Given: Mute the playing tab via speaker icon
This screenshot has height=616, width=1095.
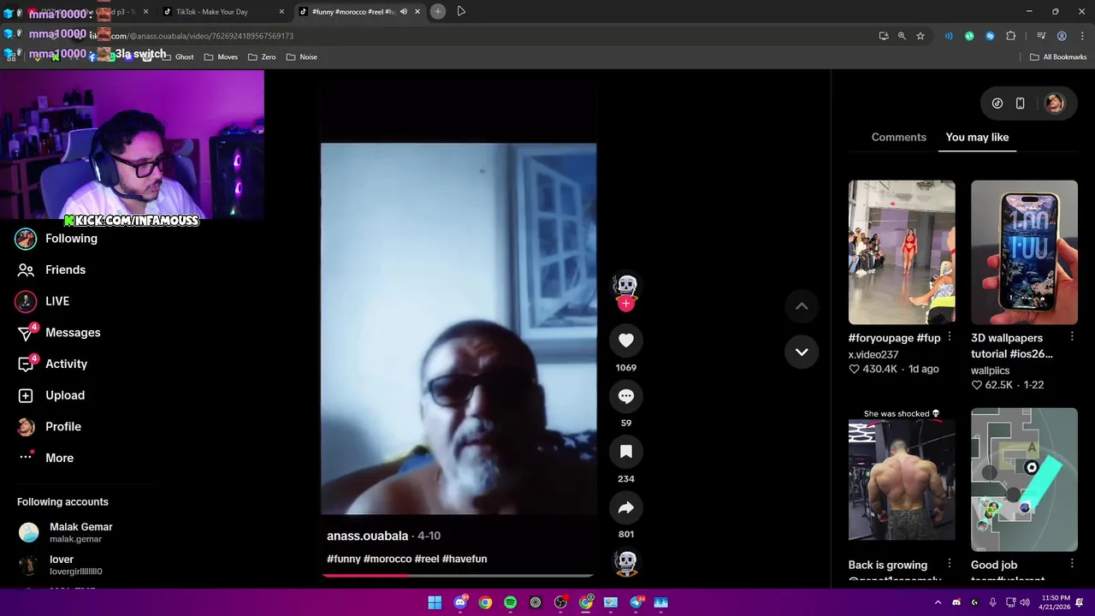Looking at the screenshot, I should point(404,12).
